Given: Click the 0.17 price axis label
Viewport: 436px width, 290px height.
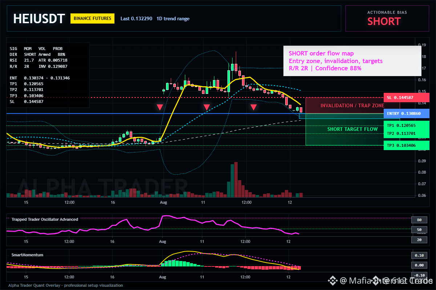Looking at the screenshot, I should click(x=422, y=68).
